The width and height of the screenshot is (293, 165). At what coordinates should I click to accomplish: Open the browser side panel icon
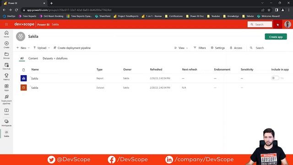(x=277, y=10)
